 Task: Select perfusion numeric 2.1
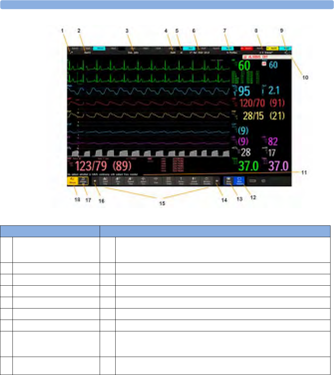274,90
